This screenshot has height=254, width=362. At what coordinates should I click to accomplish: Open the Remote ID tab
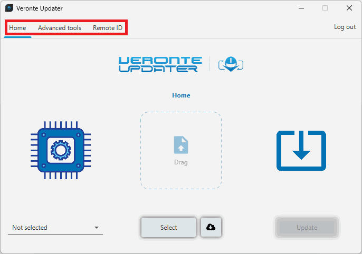[x=108, y=28]
